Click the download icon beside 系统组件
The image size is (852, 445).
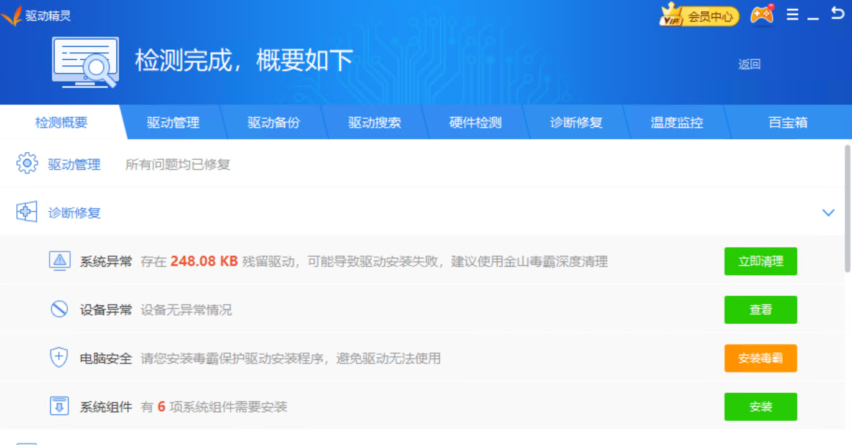tap(59, 406)
